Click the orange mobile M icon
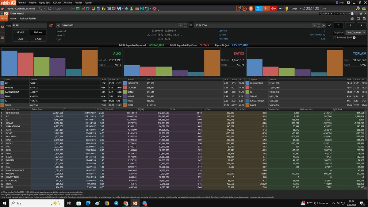368x207 pixels. (238, 8)
